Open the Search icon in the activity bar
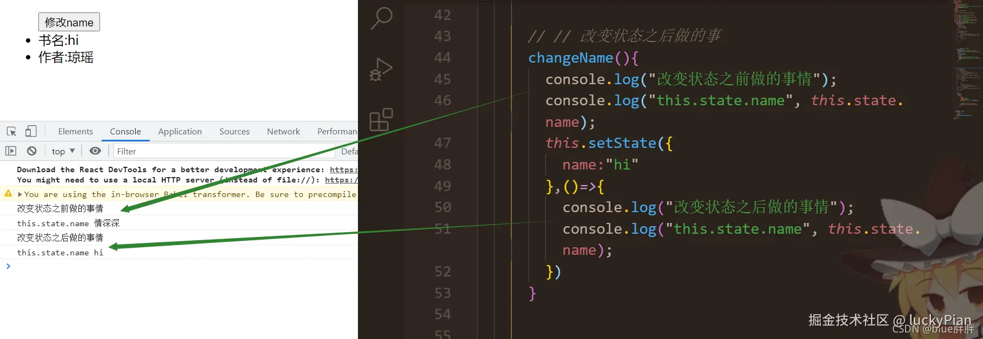This screenshot has height=339, width=983. click(381, 18)
